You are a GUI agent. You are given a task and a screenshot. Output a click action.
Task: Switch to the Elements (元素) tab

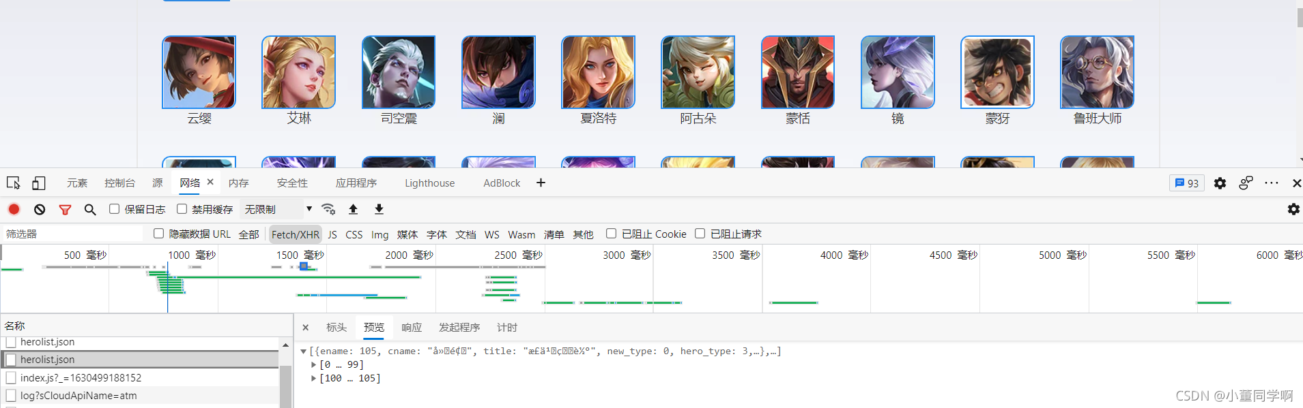point(77,183)
